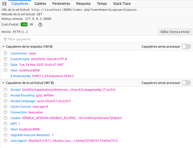The height and width of the screenshot is (148, 193).
Task: Click Edita i torna a enviar button
Action: tap(175, 32)
